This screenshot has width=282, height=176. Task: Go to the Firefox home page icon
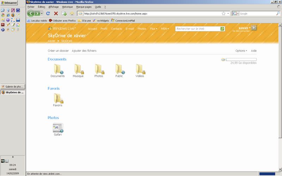[x=72, y=13]
